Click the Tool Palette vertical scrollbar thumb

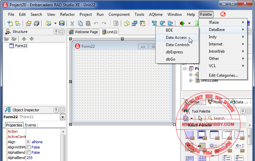tap(249, 136)
